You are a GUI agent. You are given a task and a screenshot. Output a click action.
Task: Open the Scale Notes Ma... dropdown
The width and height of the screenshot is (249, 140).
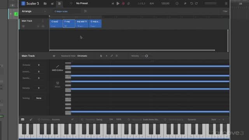pos(151,119)
